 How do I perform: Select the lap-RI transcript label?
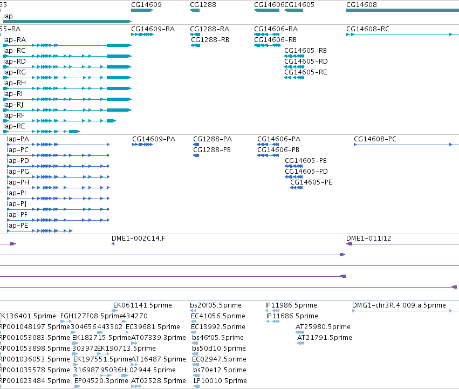pos(13,94)
